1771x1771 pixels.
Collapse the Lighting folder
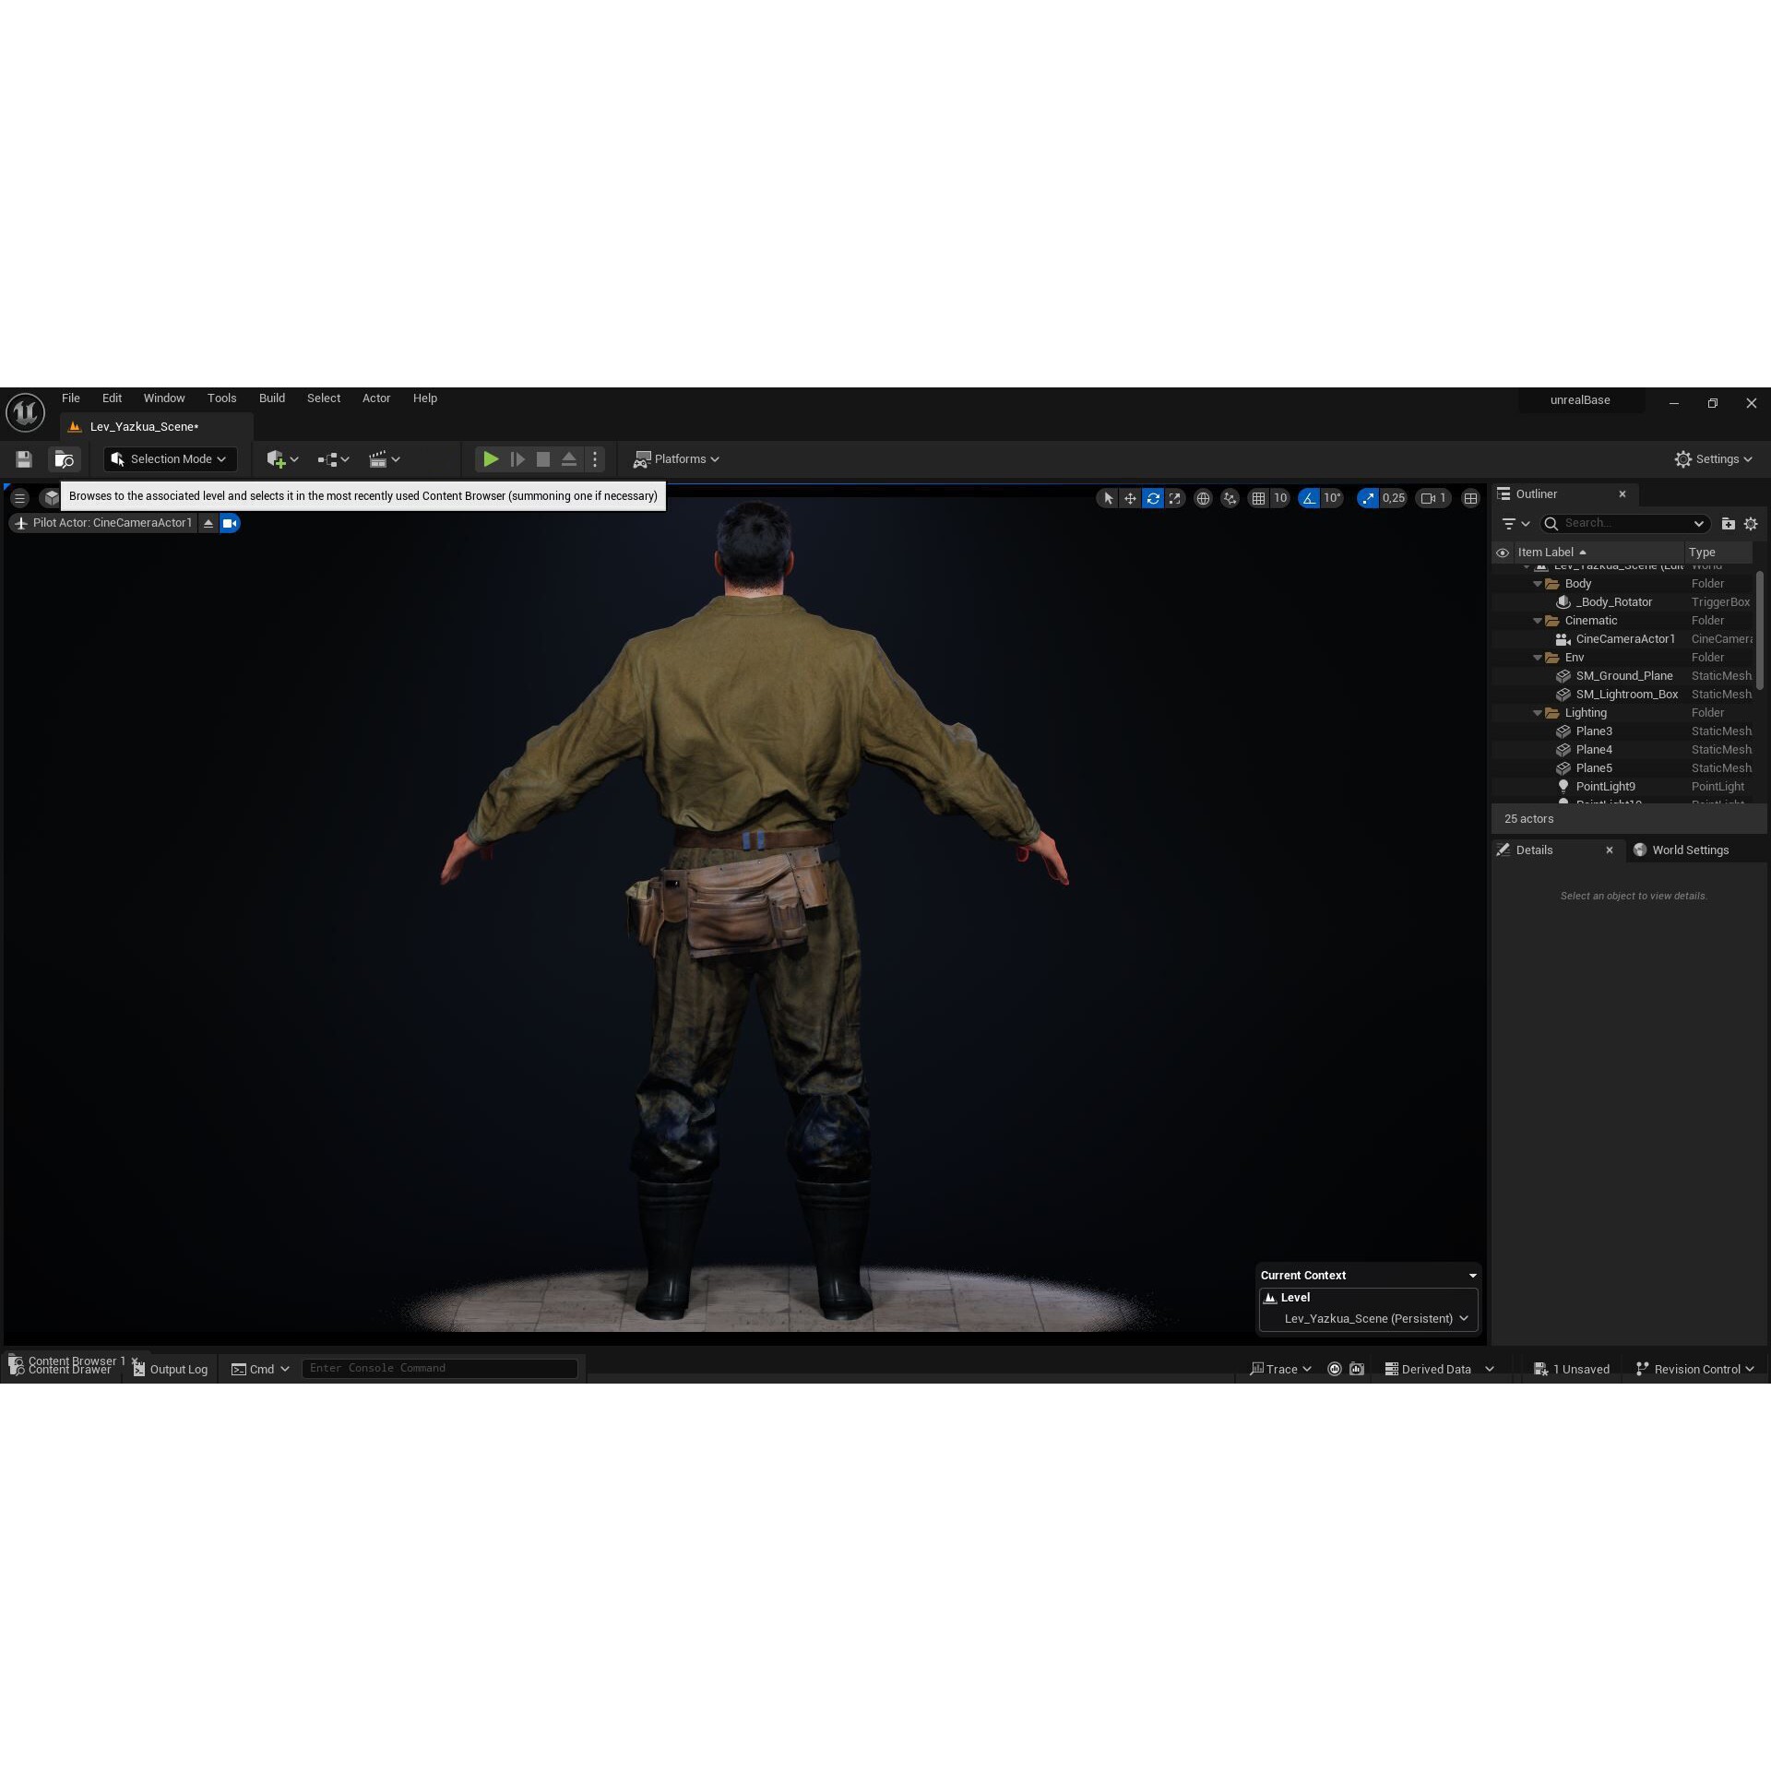pos(1537,713)
